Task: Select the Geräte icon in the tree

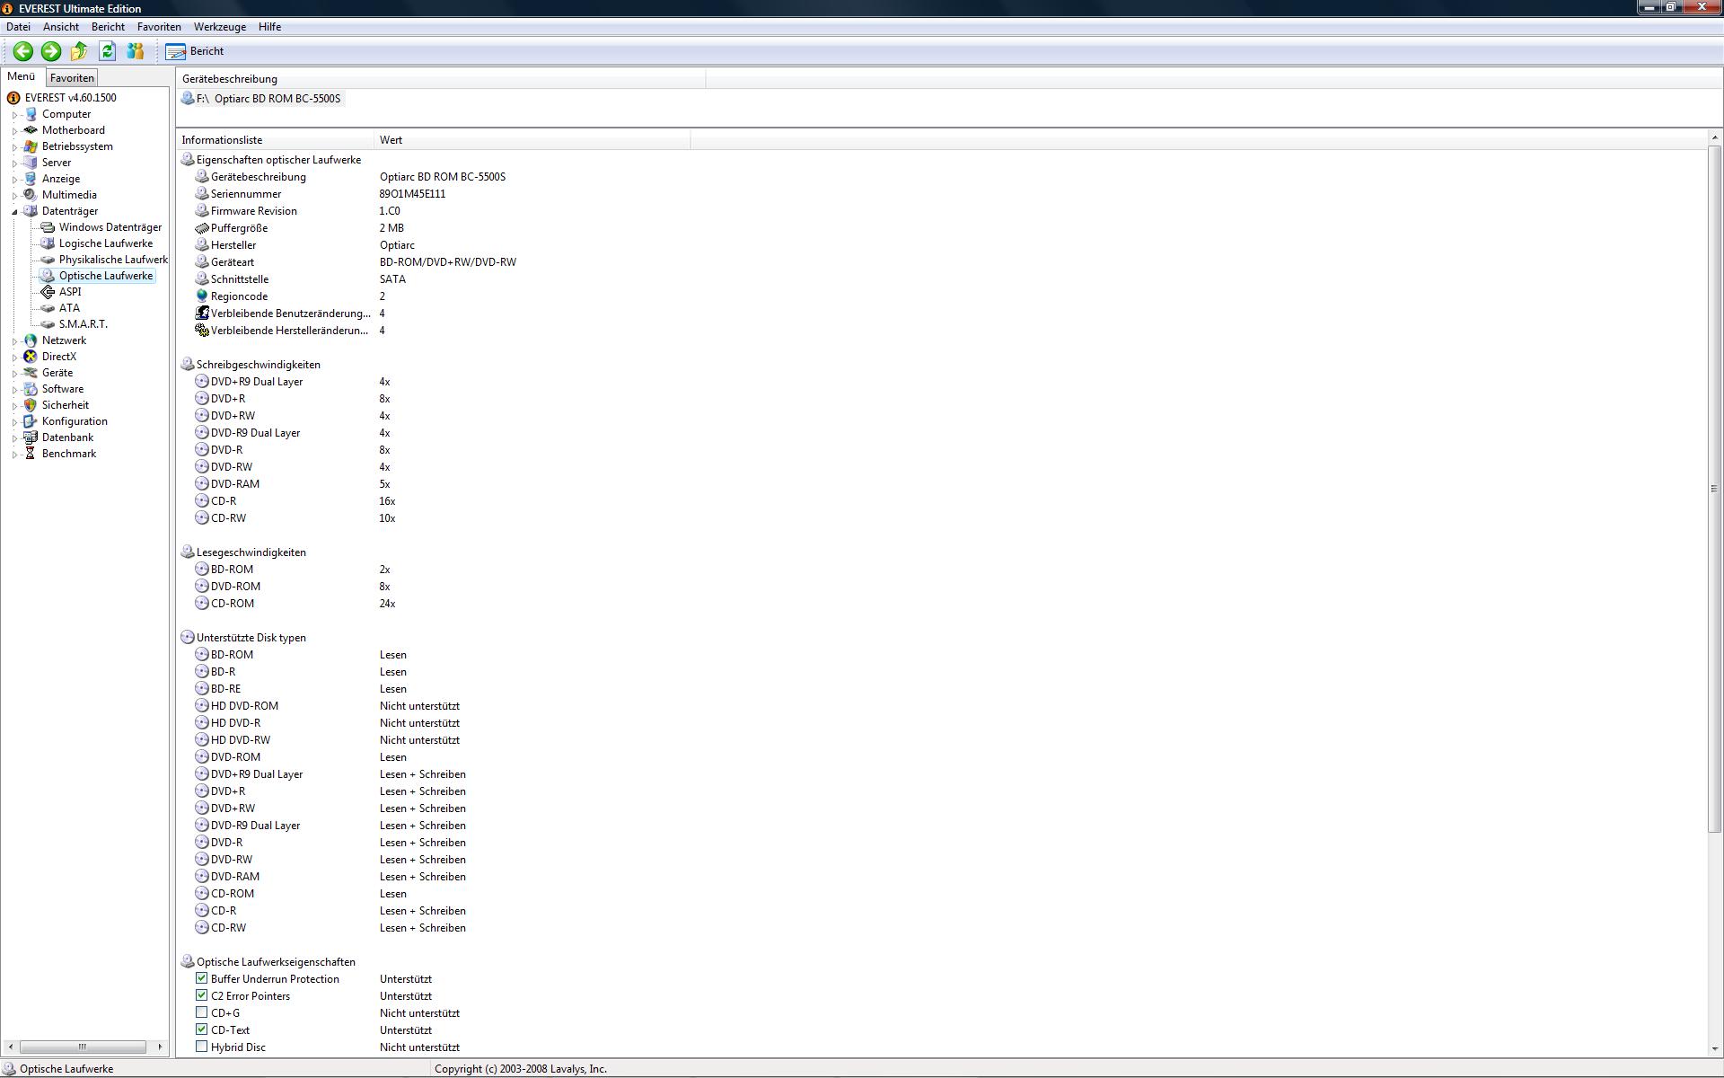Action: click(31, 373)
